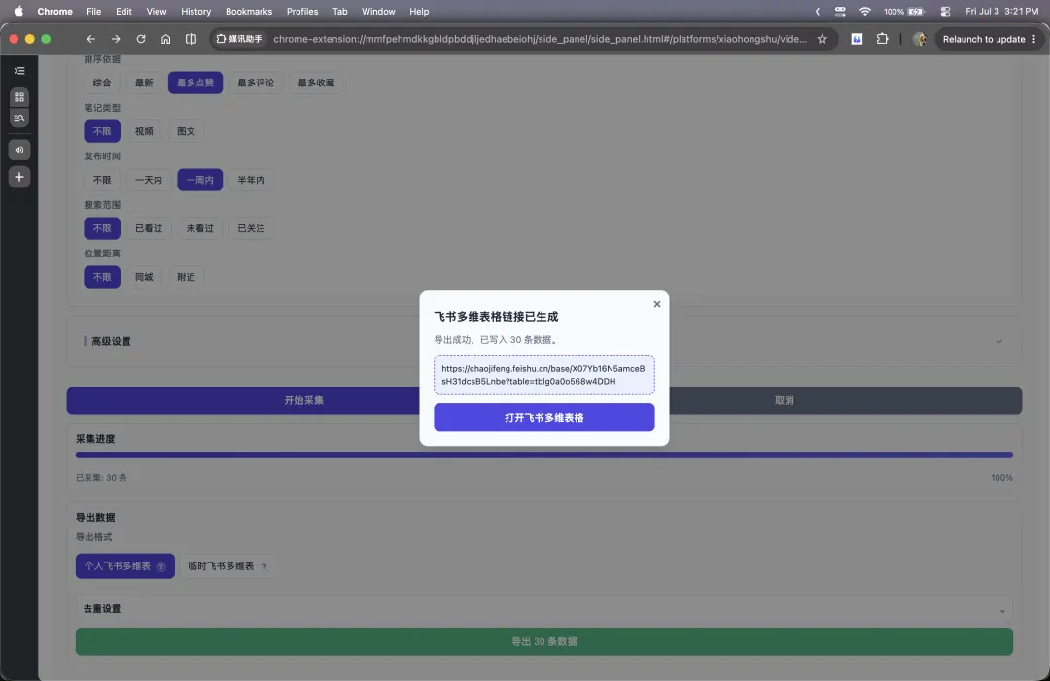Viewport: 1050px width, 681px height.
Task: Click the address bar URL
Action: point(540,39)
